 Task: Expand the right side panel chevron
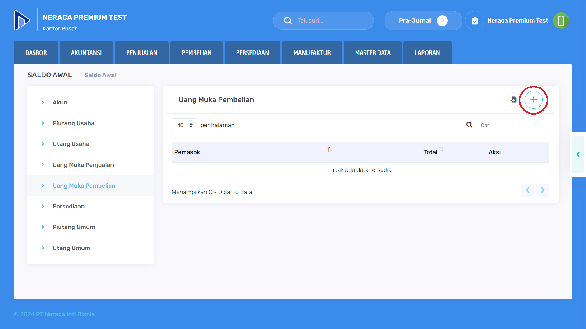click(578, 154)
